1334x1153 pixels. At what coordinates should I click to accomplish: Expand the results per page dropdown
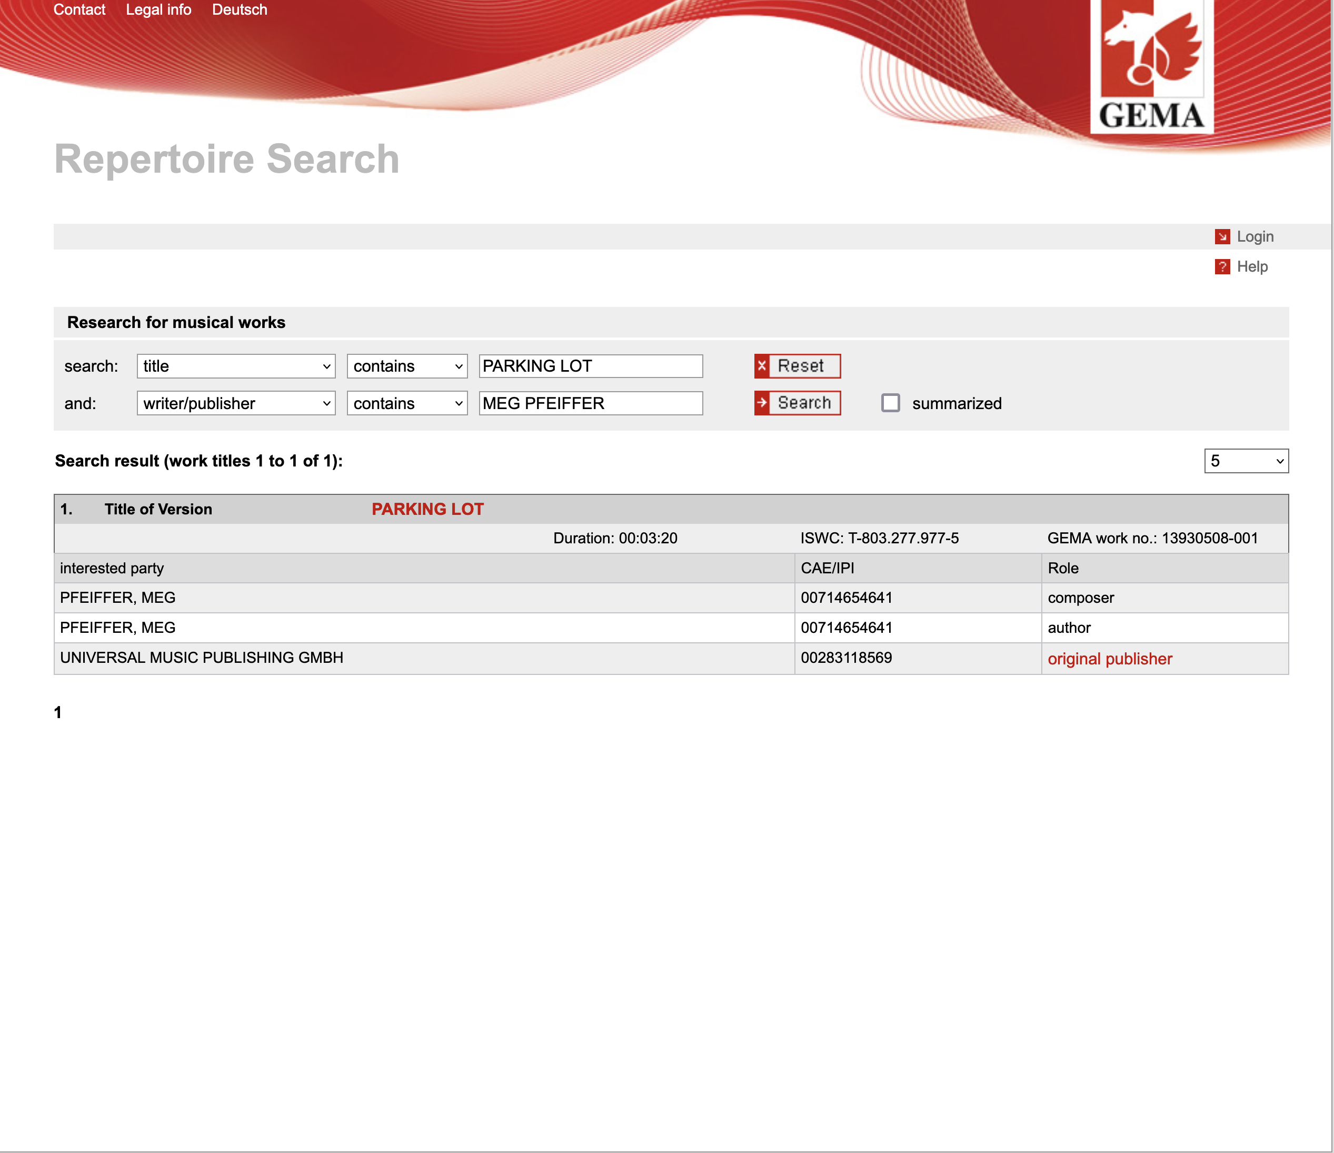1246,461
